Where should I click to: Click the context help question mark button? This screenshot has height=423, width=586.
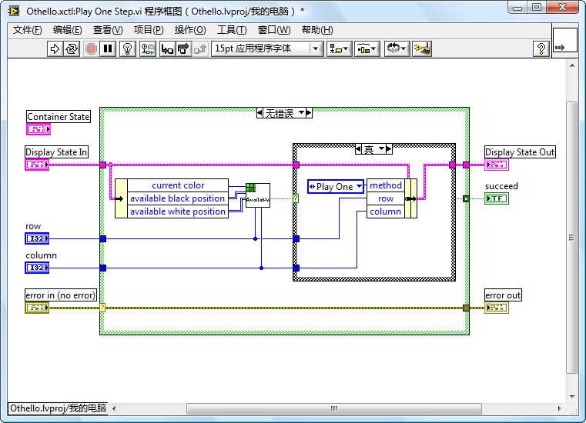[x=541, y=48]
